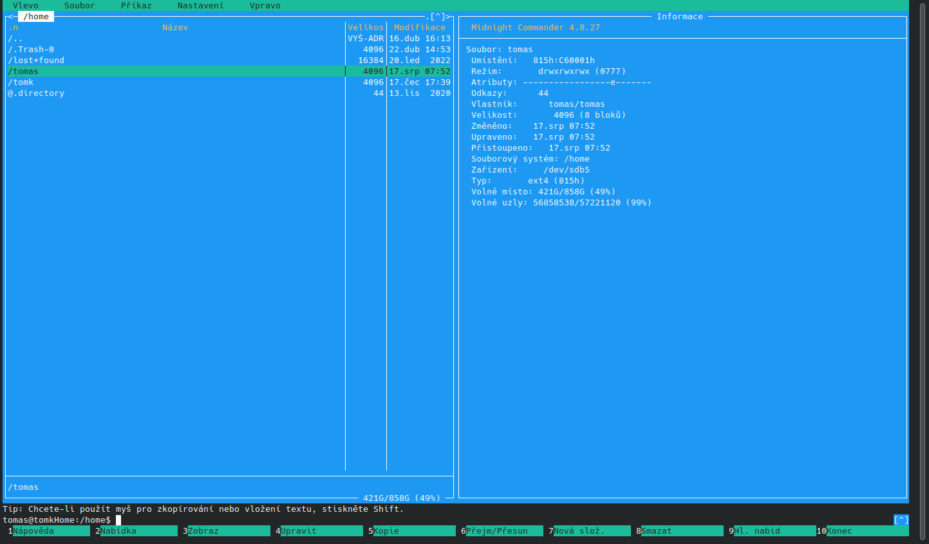This screenshot has height=544, width=929.
Task: Click the .n sort order indicator
Action: 13,28
